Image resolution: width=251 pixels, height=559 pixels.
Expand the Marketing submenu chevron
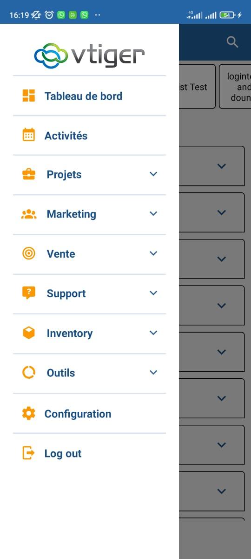point(154,214)
